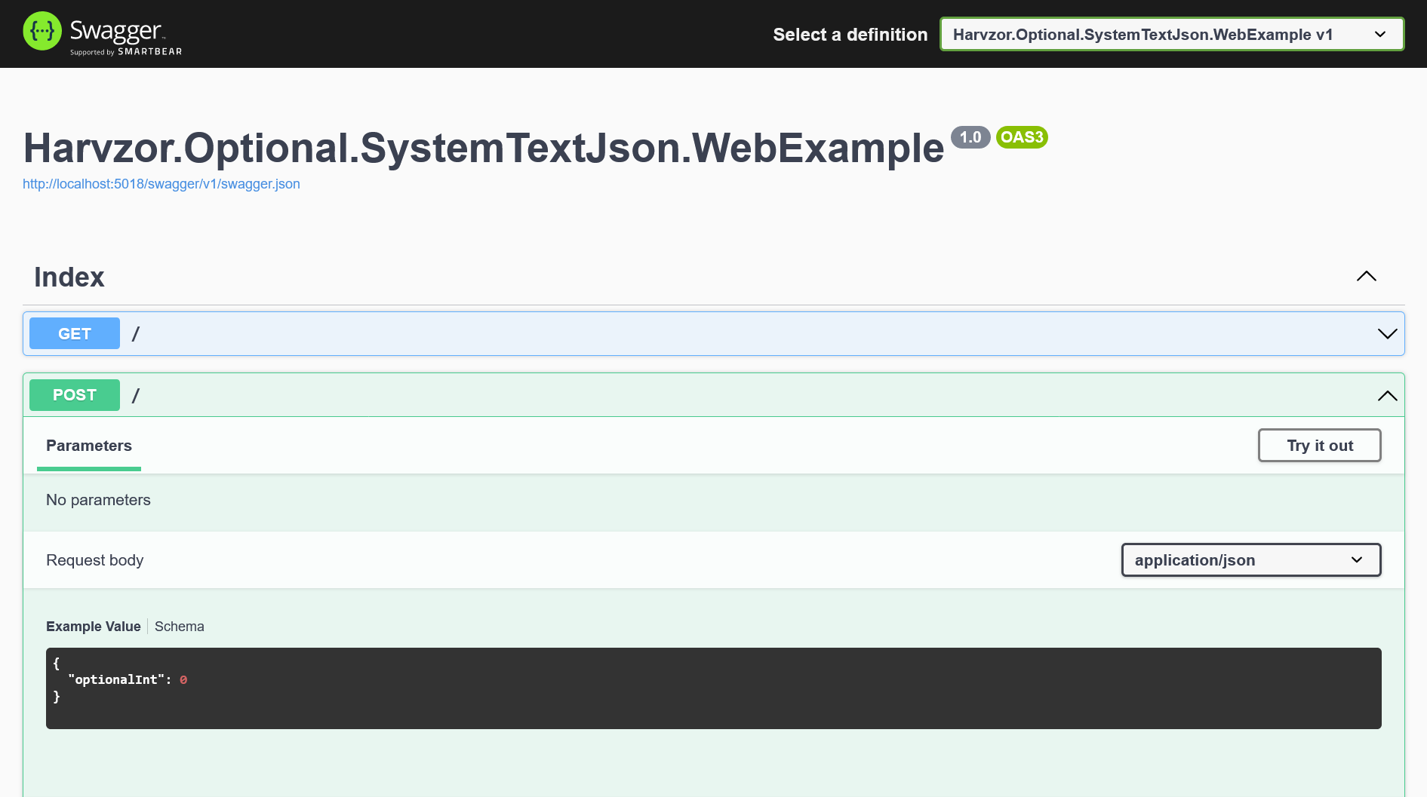Click the Supported by SMARTBEAR text

coord(126,52)
